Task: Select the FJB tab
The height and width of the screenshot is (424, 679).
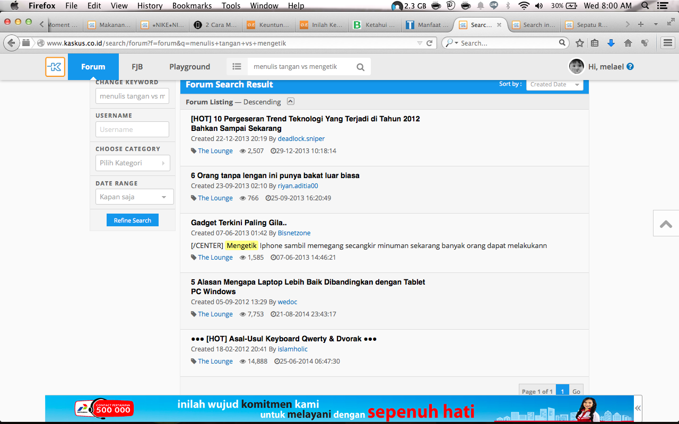Action: coord(137,67)
